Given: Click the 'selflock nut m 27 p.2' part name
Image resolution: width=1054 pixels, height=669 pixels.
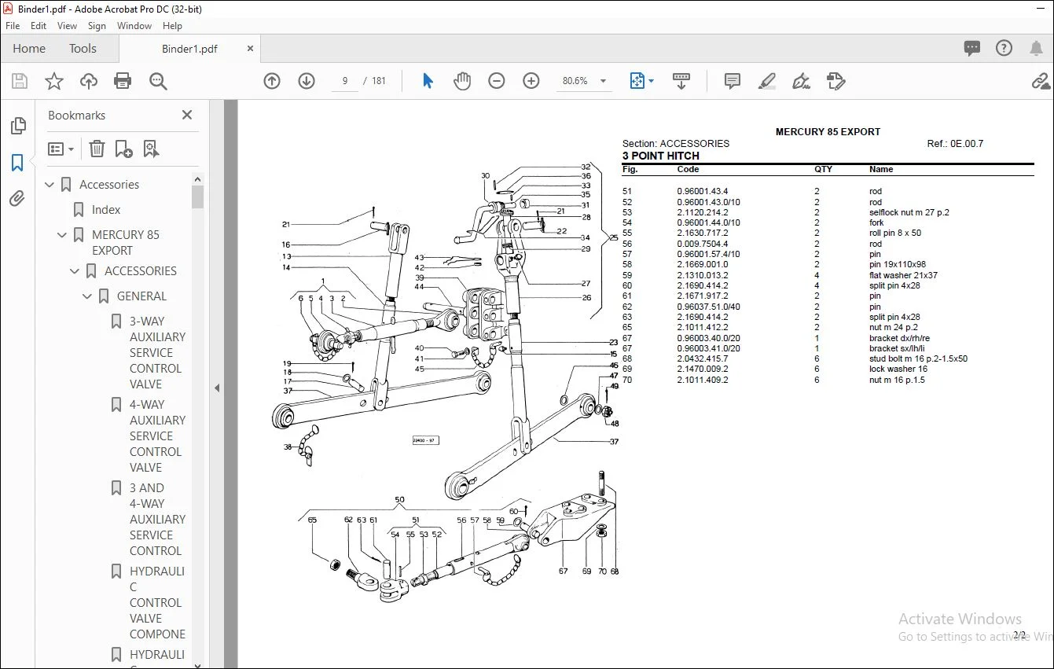Looking at the screenshot, I should pyautogui.click(x=909, y=212).
